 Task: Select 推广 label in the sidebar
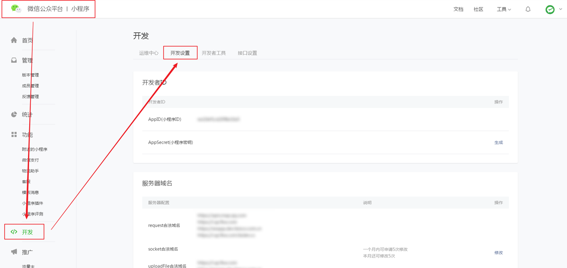[27, 252]
